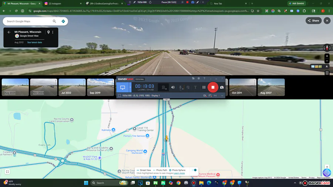Open Chrome extensions puzzle icon
Screen dimensions: 333x187
(304, 11)
